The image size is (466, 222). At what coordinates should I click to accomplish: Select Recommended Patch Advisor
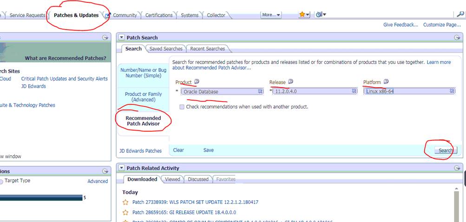(x=143, y=121)
